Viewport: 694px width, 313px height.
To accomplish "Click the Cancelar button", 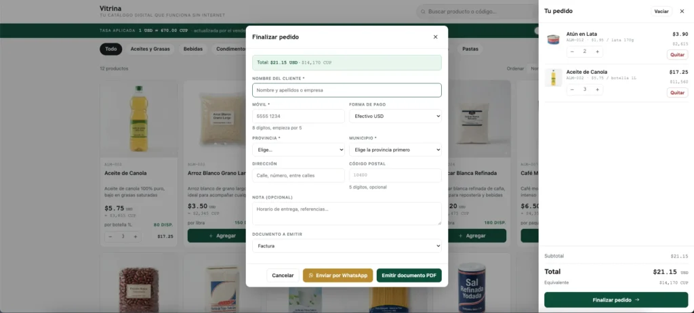I will [x=283, y=275].
